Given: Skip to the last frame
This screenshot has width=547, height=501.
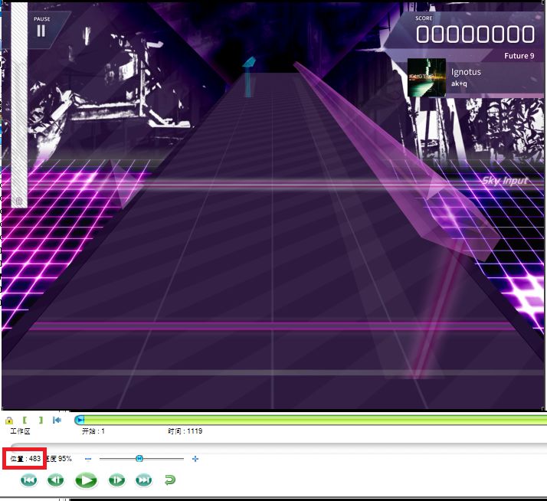Looking at the screenshot, I should click(x=143, y=480).
